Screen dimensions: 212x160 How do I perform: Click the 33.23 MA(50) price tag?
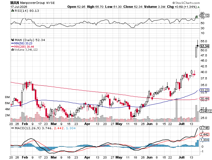click(204, 90)
